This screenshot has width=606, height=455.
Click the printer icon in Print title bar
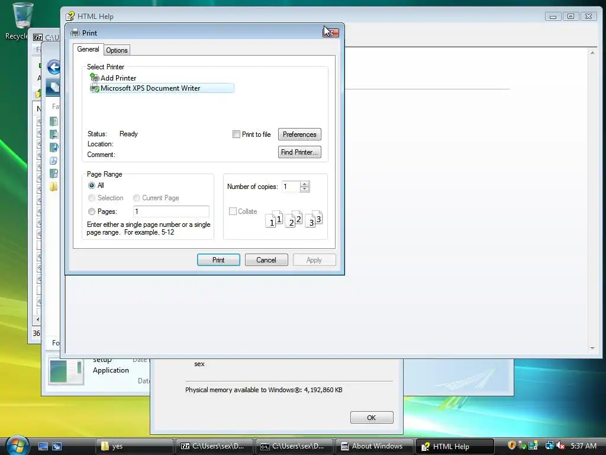[75, 33]
